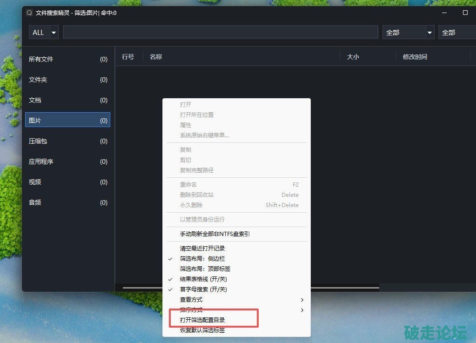Select 压缩包 category filter
Viewport: 476px width, 343px height.
click(x=67, y=141)
